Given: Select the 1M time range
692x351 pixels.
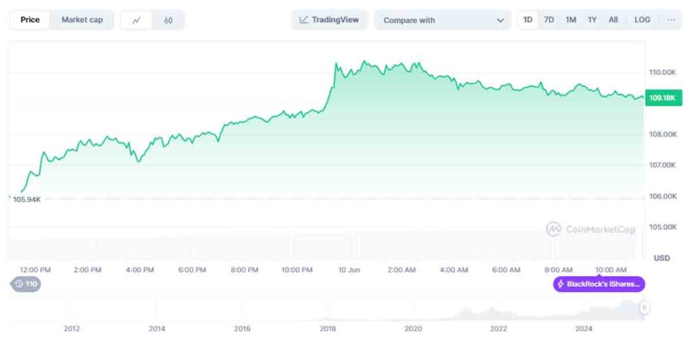Looking at the screenshot, I should [x=571, y=20].
